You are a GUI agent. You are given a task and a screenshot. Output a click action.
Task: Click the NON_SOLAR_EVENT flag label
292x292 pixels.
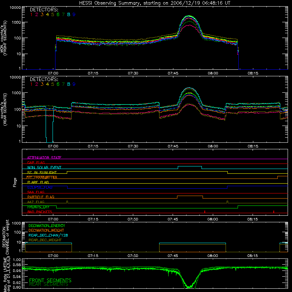(x=44, y=168)
